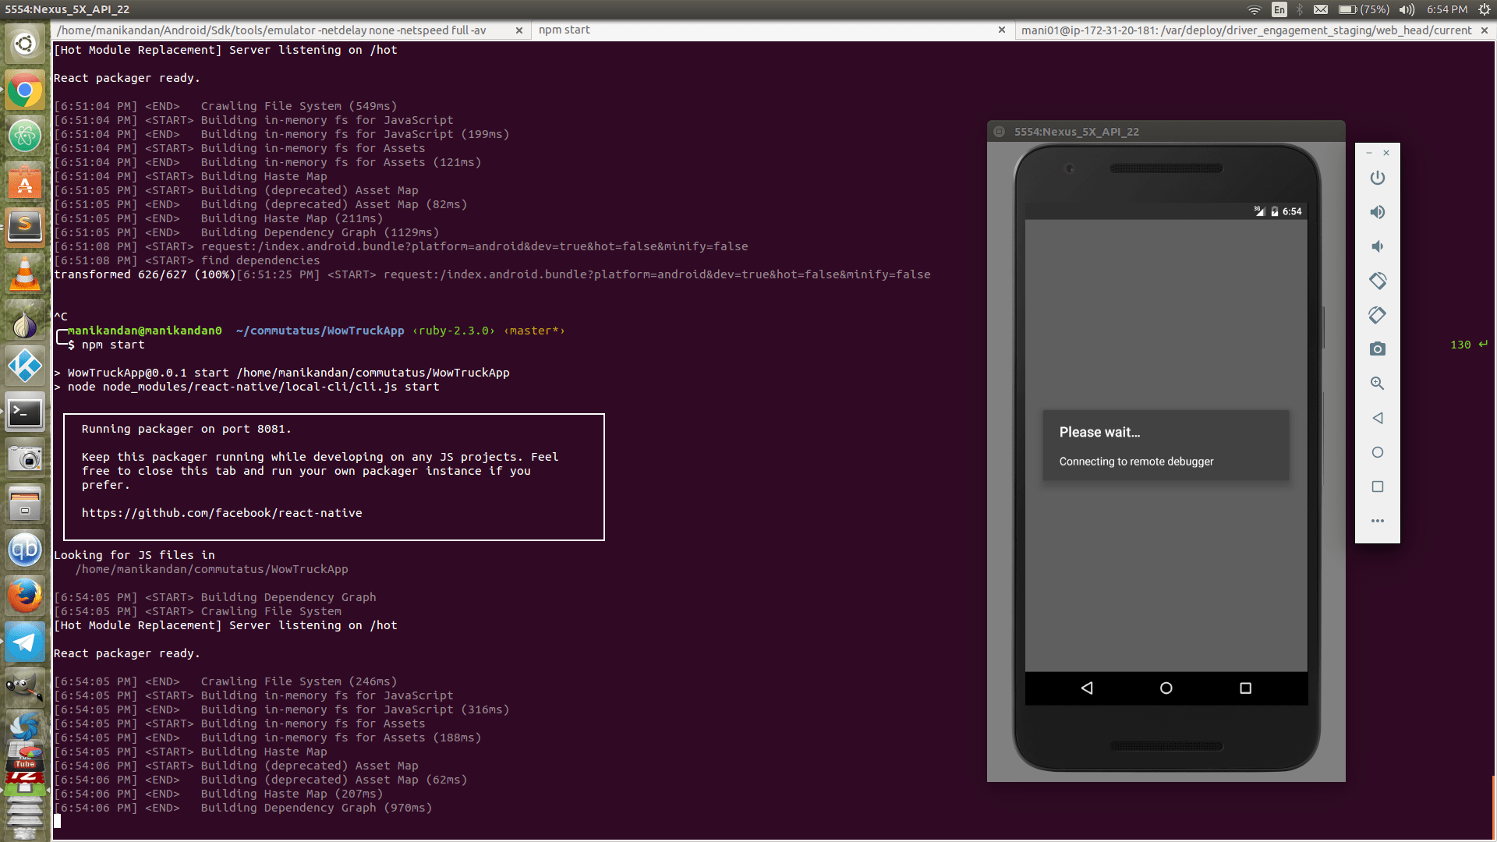Viewport: 1497px width, 842px height.
Task: Open the En keyboard layout indicator
Action: pyautogui.click(x=1279, y=9)
